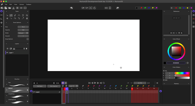Zoom in on the canvas

(x=83, y=8)
